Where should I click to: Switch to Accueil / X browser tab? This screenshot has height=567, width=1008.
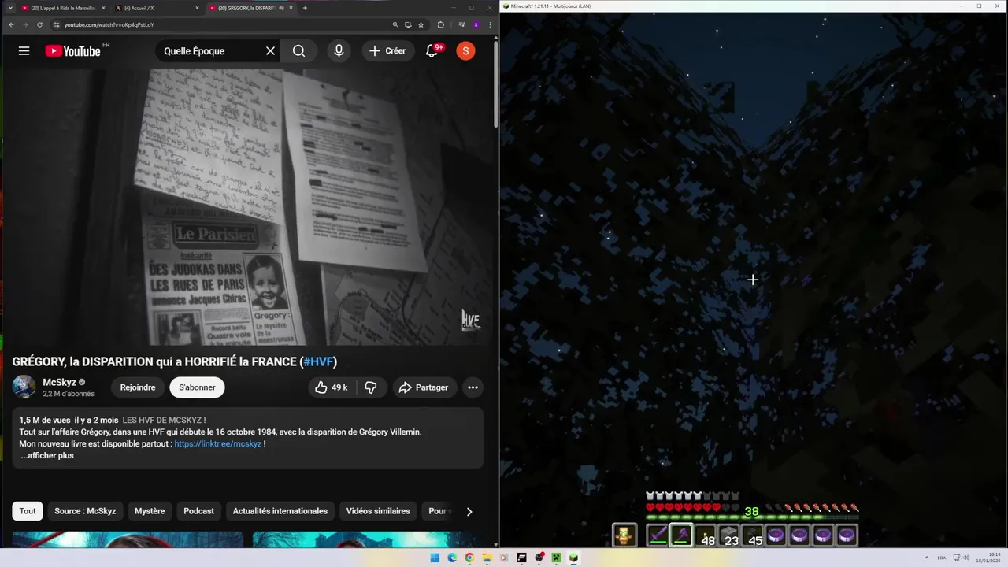click(x=156, y=8)
